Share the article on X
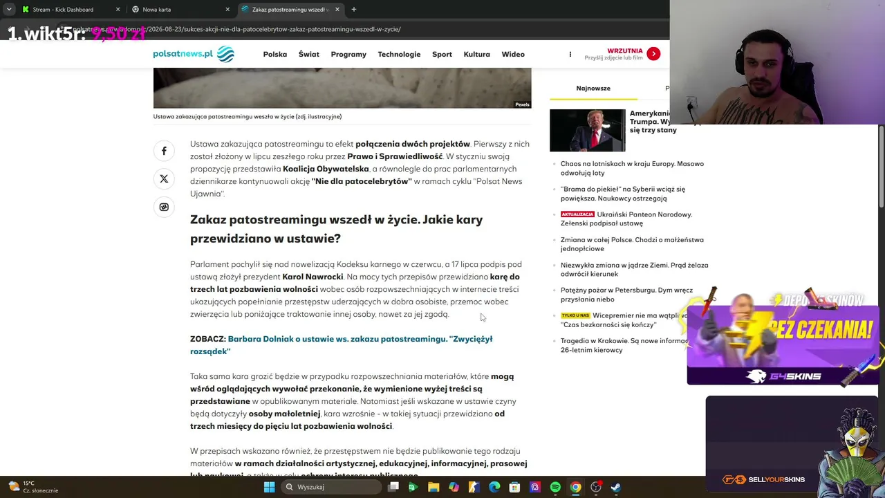885x498 pixels. pyautogui.click(x=164, y=179)
